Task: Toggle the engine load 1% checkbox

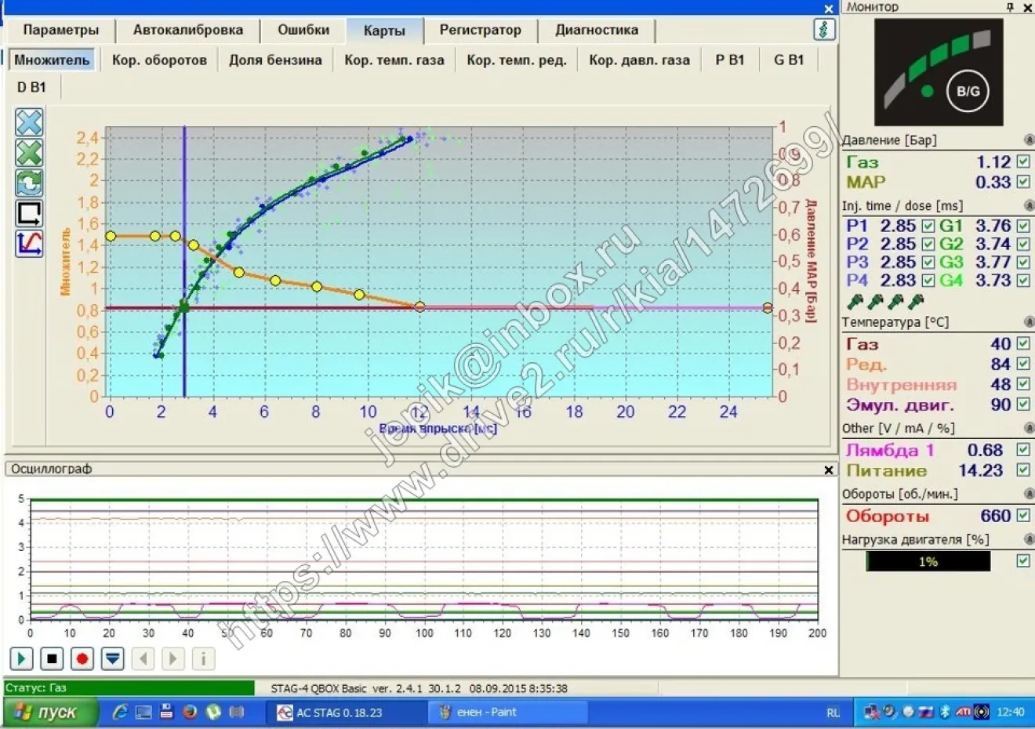Action: pos(1023,560)
